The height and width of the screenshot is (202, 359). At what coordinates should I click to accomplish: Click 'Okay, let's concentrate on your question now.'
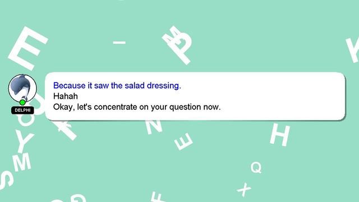137,107
